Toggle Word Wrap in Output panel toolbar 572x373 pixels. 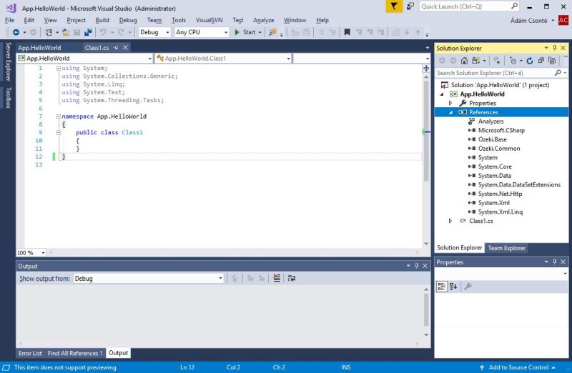(x=291, y=278)
